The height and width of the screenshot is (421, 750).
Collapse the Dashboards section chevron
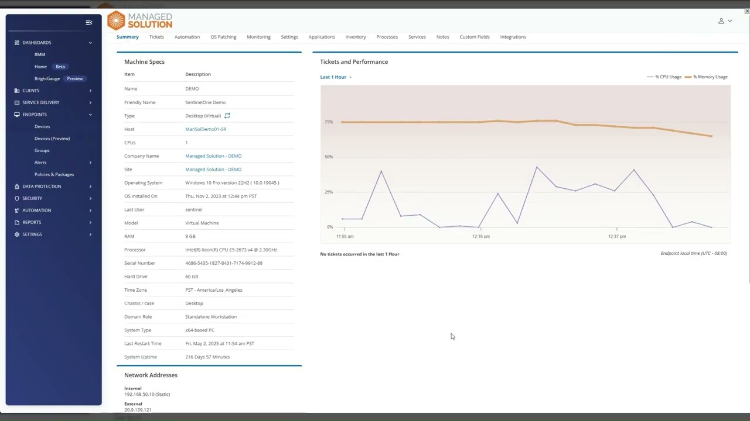(x=90, y=43)
